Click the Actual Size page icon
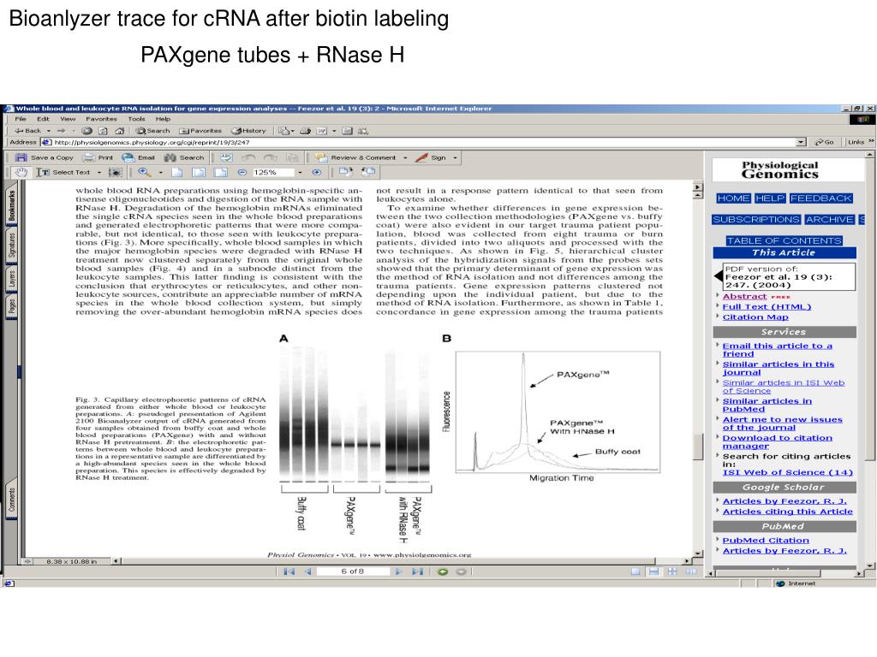The height and width of the screenshot is (657, 877). click(x=176, y=172)
